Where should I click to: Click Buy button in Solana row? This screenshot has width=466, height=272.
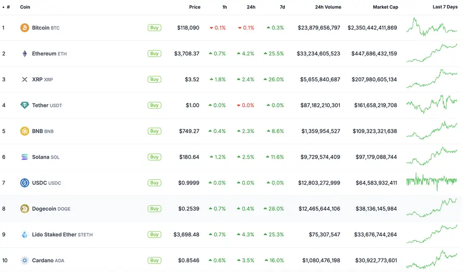click(154, 157)
